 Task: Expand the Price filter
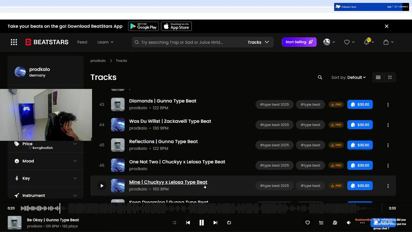point(46,144)
